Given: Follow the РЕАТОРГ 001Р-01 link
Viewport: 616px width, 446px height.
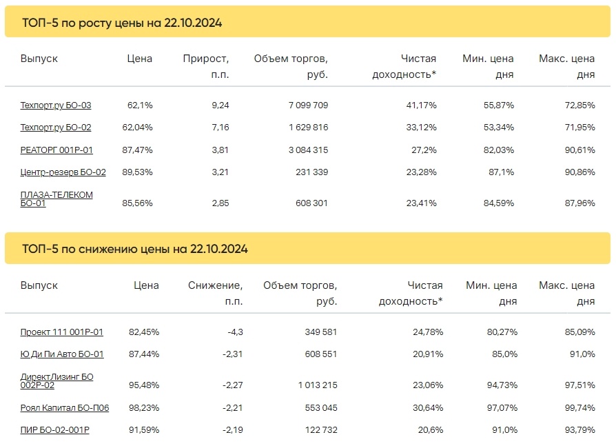Looking at the screenshot, I should (x=57, y=150).
